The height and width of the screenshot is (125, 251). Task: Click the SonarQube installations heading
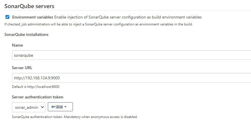point(26,35)
